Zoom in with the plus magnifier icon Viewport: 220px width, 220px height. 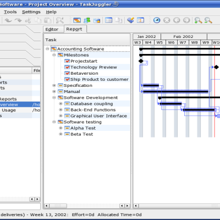click(x=198, y=20)
